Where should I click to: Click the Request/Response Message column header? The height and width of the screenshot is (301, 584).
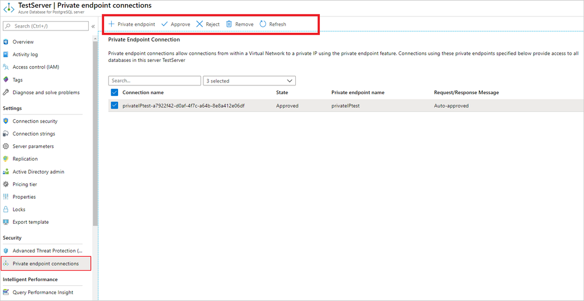[x=466, y=92]
